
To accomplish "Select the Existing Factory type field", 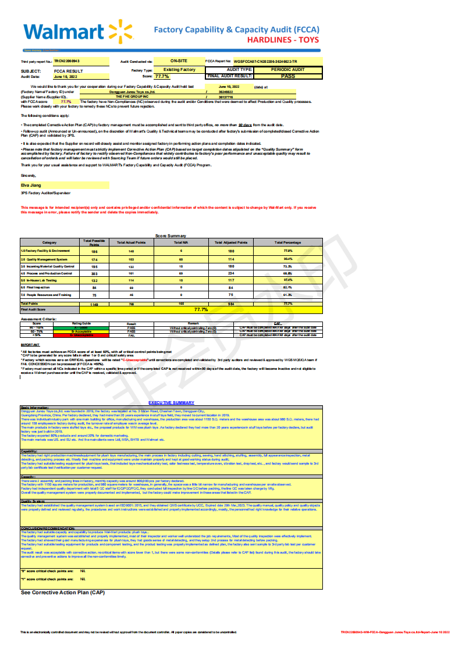I will click(179, 70).
